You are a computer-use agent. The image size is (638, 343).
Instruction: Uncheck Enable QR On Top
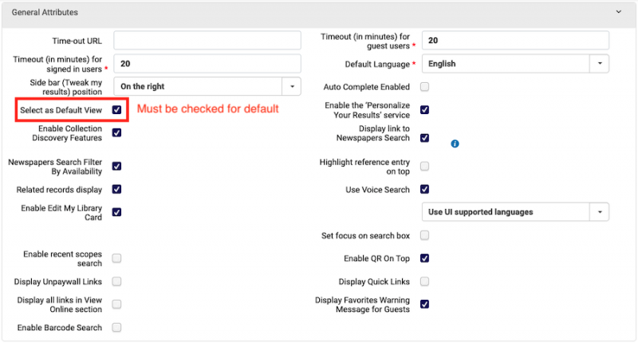click(x=424, y=258)
